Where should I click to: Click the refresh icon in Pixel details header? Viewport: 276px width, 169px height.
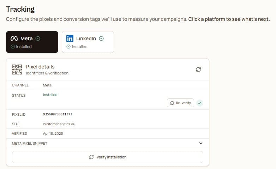click(x=198, y=70)
